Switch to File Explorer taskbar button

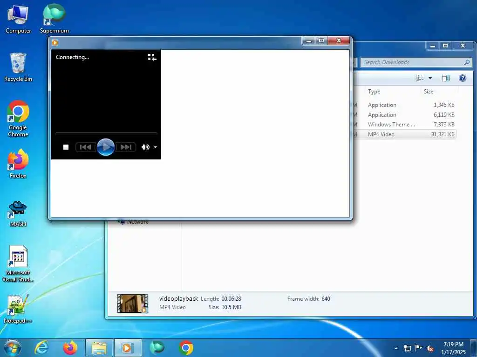99,348
